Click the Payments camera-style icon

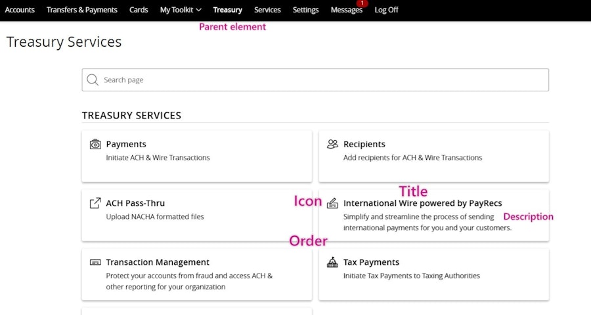(95, 144)
